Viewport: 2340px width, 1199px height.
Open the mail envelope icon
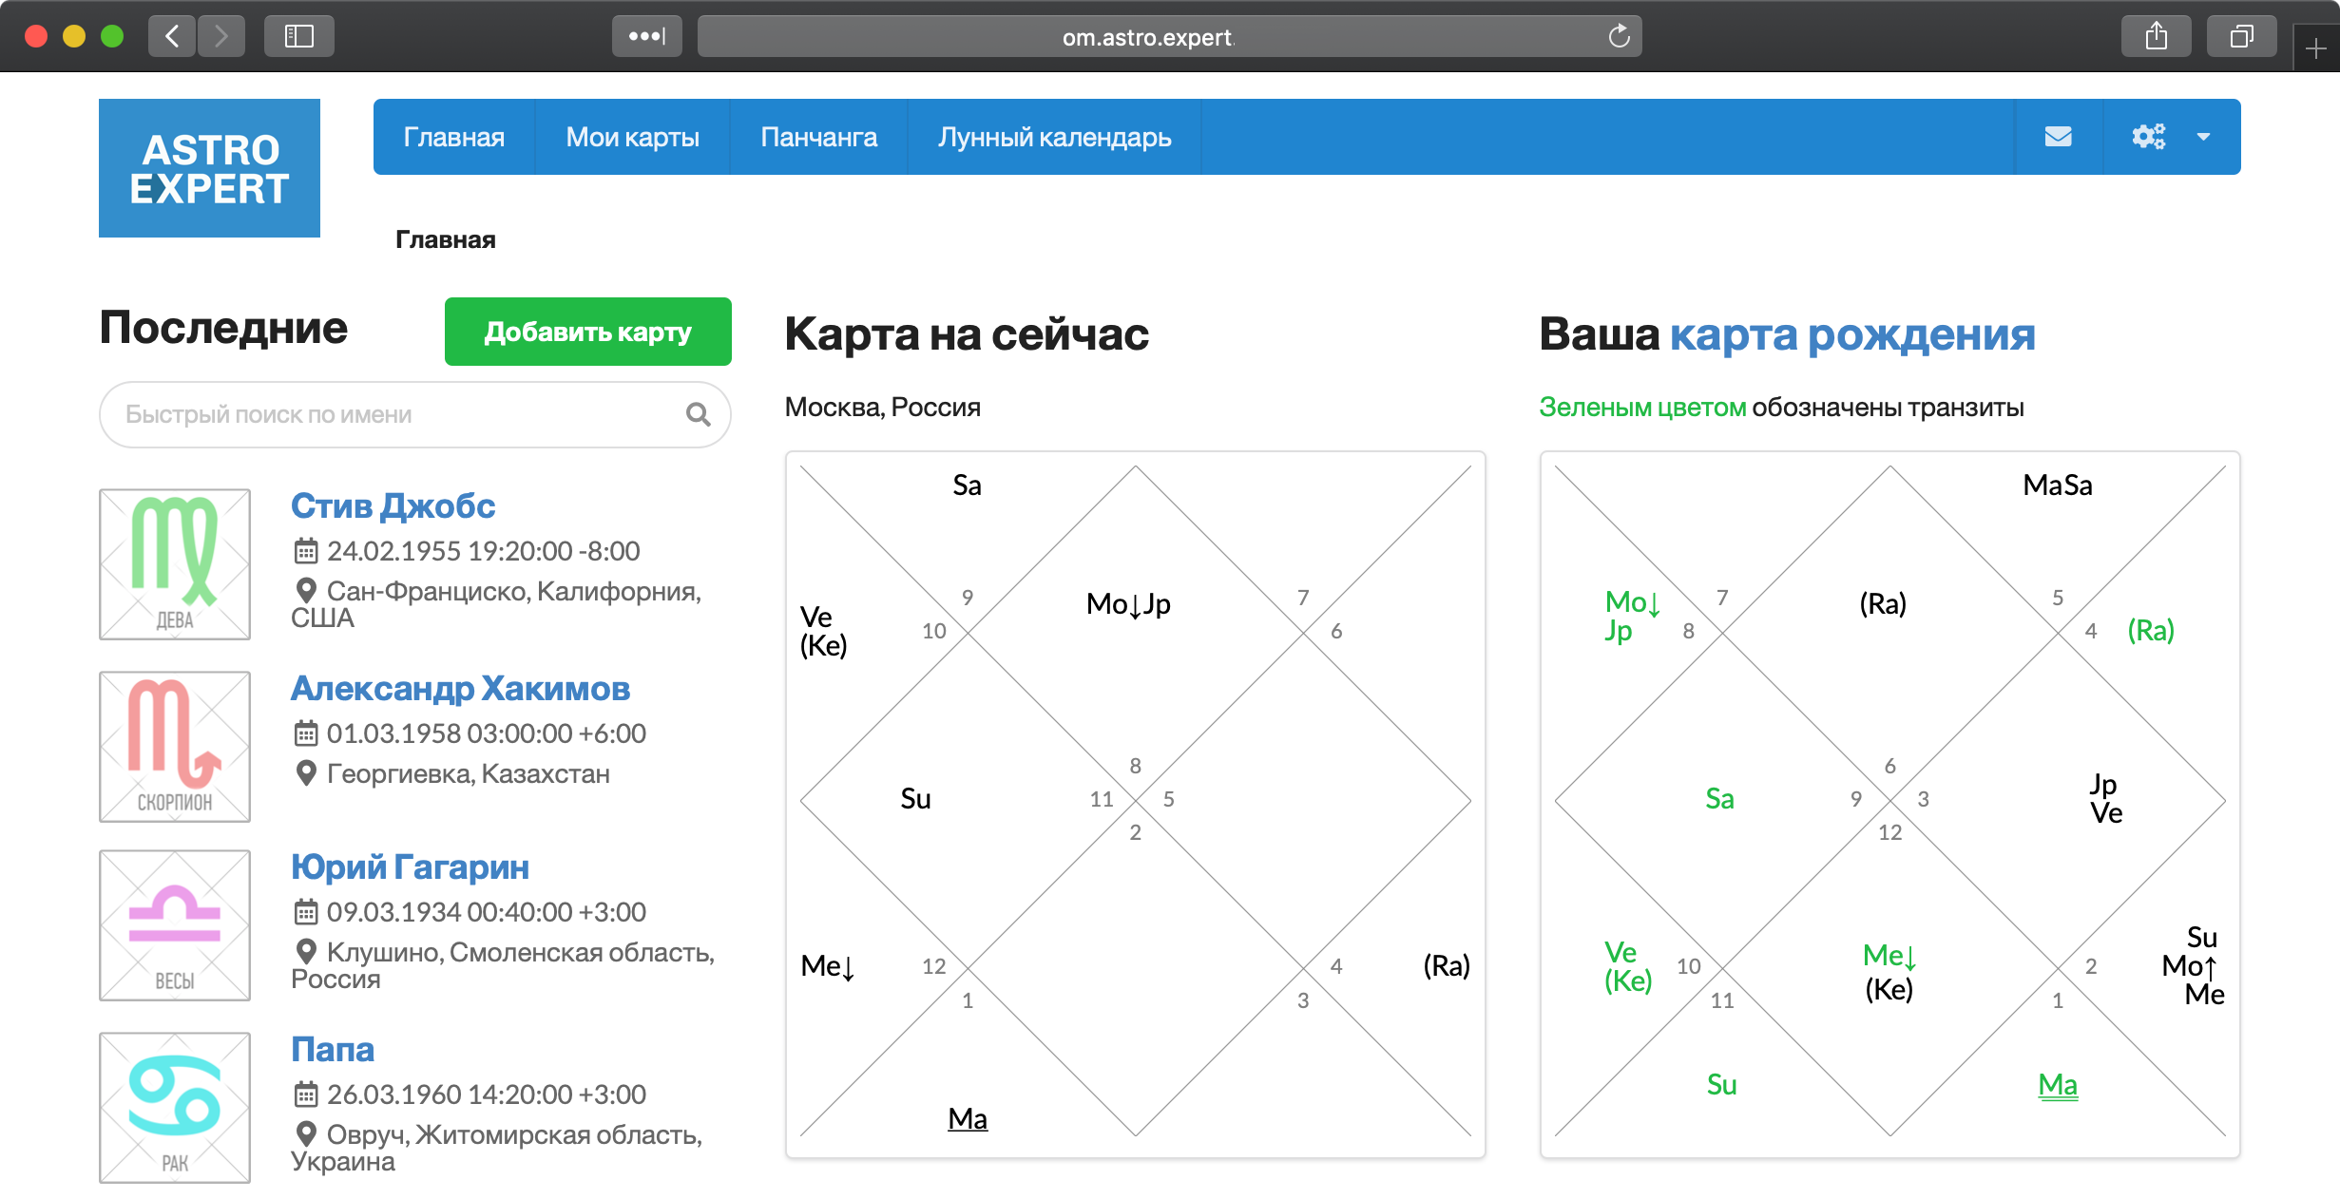click(2058, 137)
